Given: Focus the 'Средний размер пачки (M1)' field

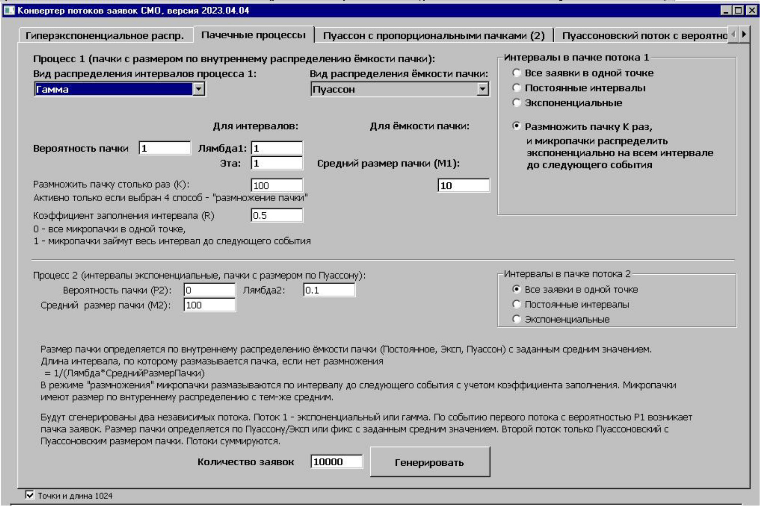Looking at the screenshot, I should 463,185.
